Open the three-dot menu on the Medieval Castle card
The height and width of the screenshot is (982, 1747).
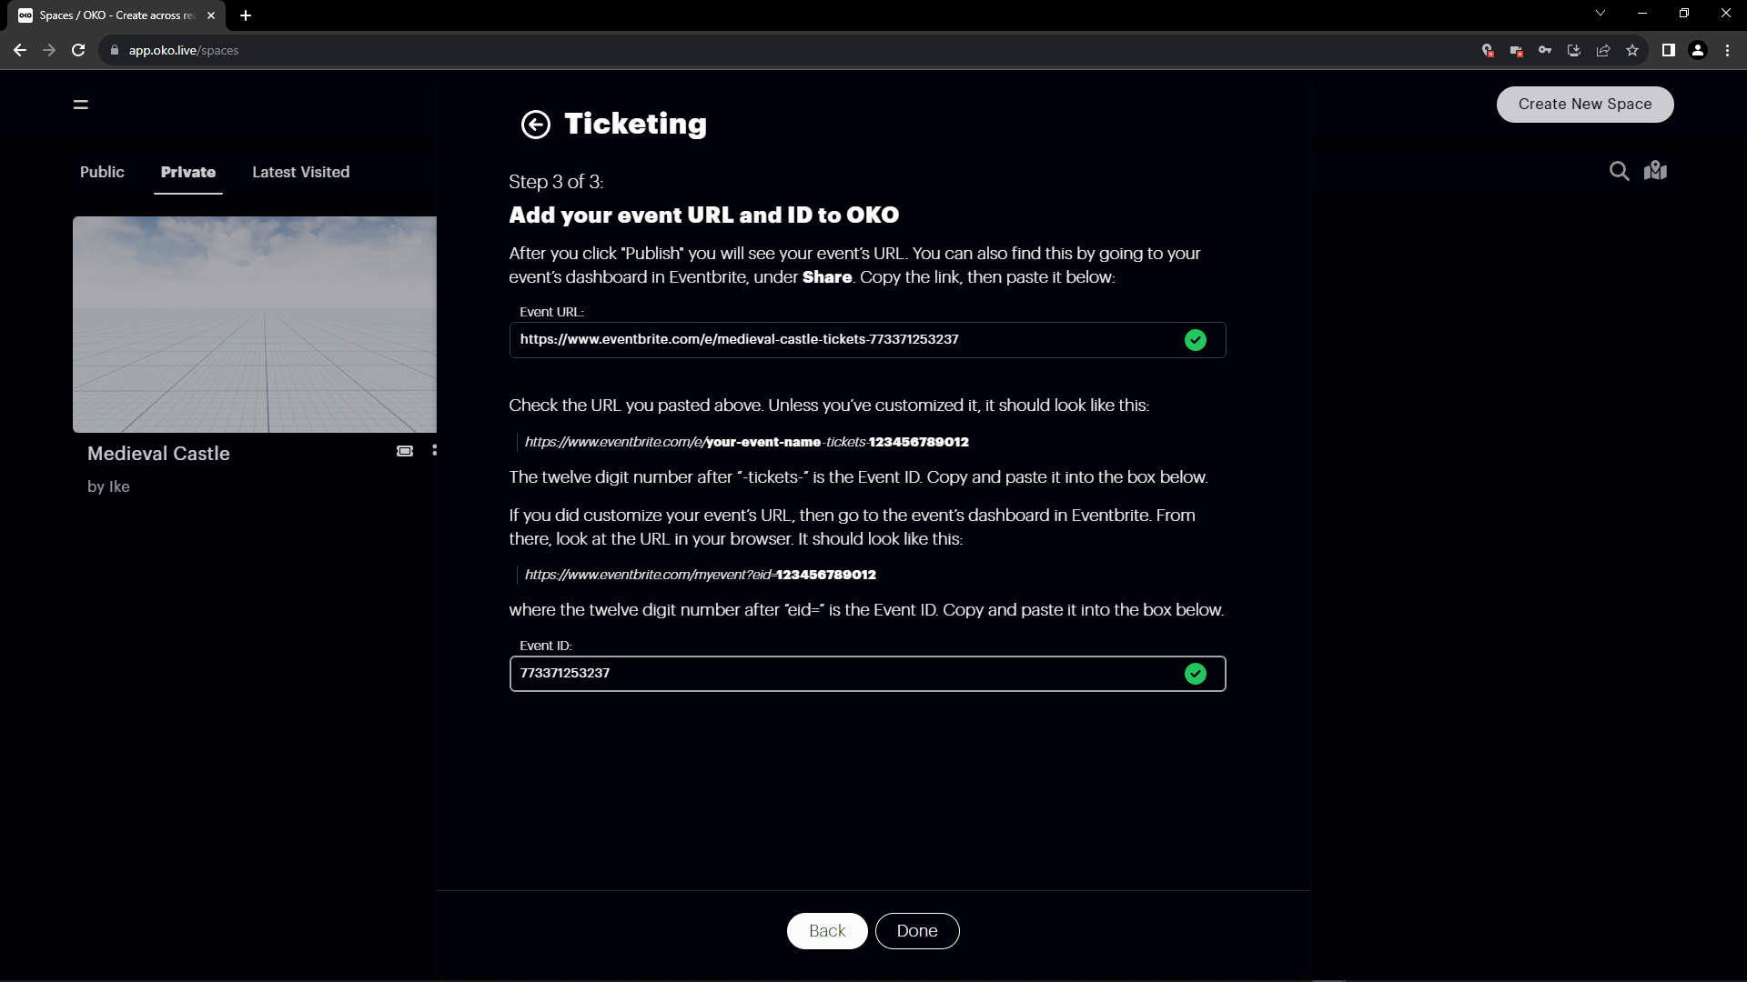(x=435, y=450)
